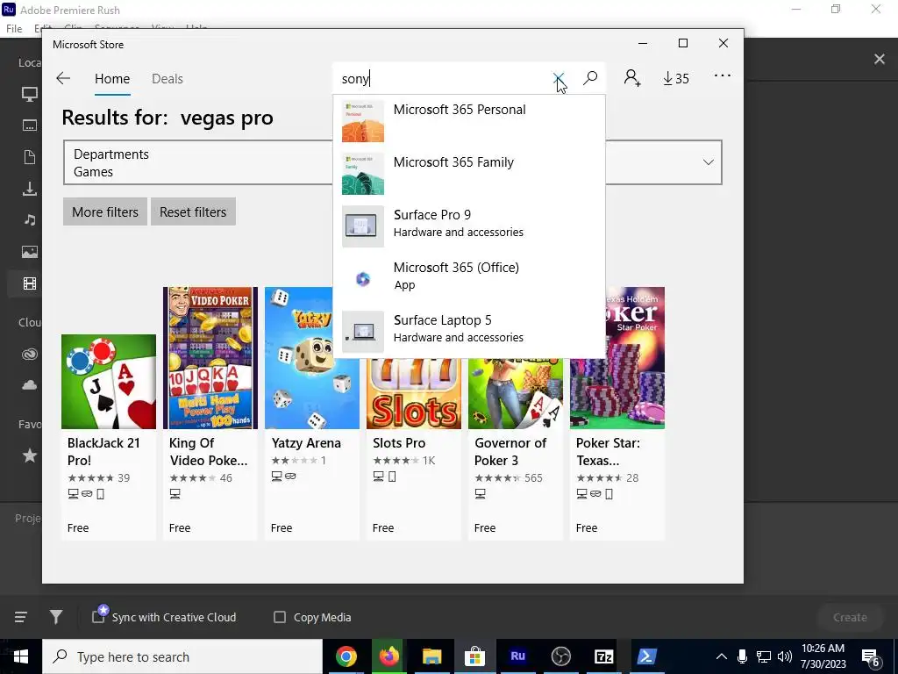Open the Creative Cloud icon in Rush sidebar
Screen dimensions: 898x674
click(x=29, y=355)
